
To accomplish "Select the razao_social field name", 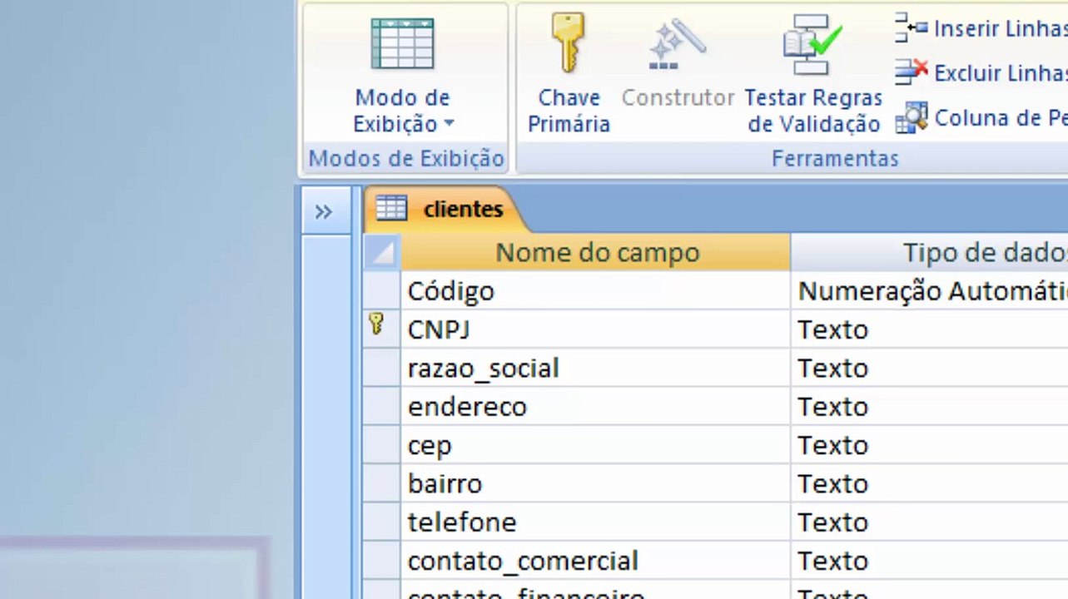I will 595,368.
